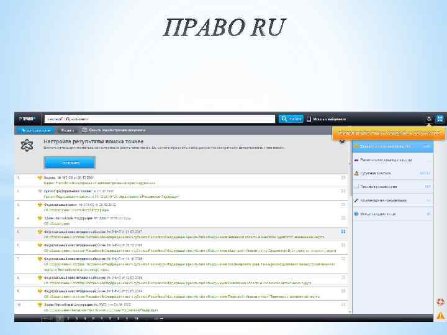Image resolution: width=447 pixels, height=335 pixels.
Task: Click the right-edge icon on result row 9
Action: click(343, 291)
